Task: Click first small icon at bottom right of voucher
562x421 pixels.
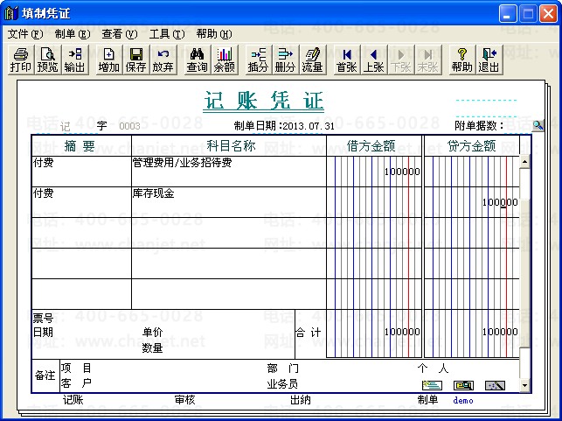Action: [x=432, y=385]
